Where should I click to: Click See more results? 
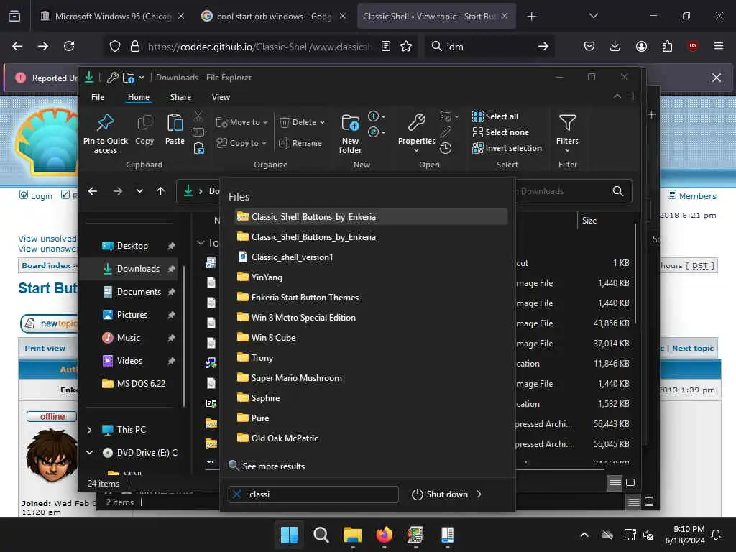267,466
